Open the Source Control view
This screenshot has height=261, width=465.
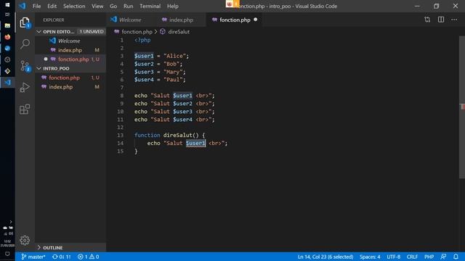(x=25, y=66)
